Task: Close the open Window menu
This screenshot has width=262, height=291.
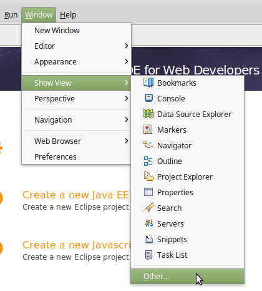Action: point(39,15)
